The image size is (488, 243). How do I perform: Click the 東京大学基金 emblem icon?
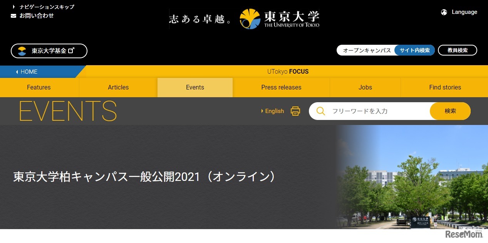[22, 51]
